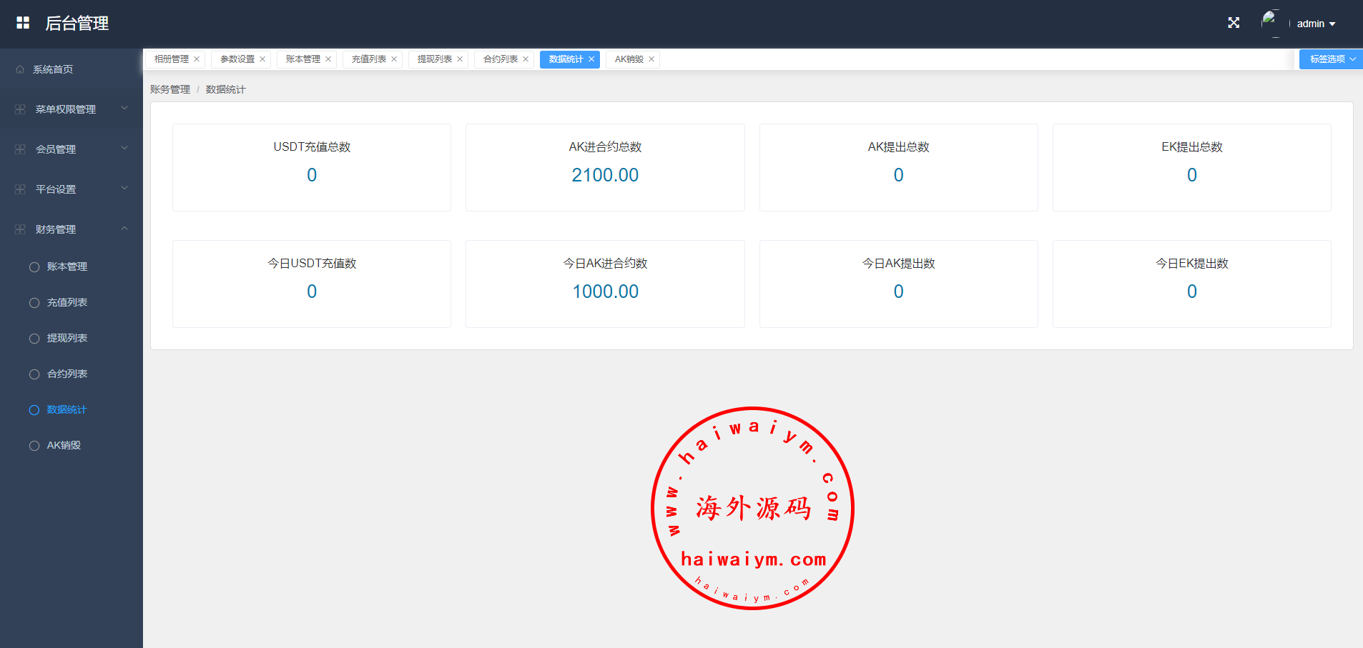Click the home icon beside 系统首页
1363x648 pixels.
(20, 69)
